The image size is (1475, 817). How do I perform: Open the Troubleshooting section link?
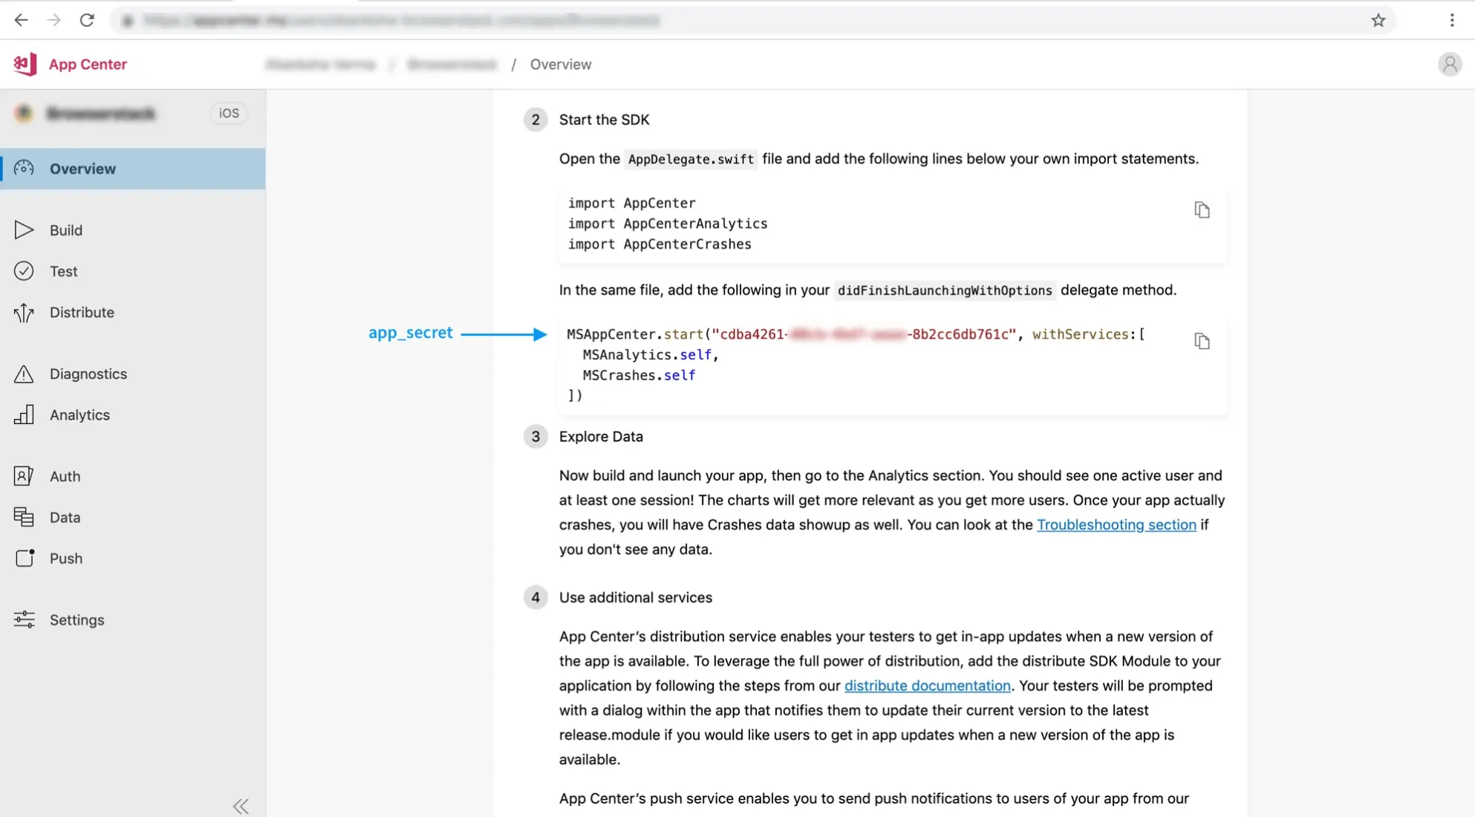(x=1117, y=524)
